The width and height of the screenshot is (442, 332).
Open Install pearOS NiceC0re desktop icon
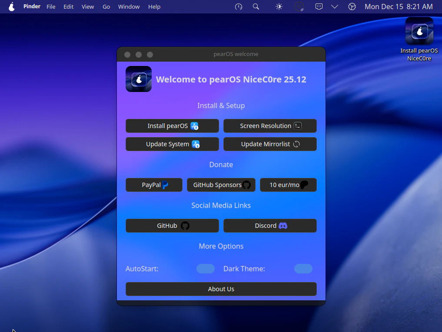click(419, 39)
